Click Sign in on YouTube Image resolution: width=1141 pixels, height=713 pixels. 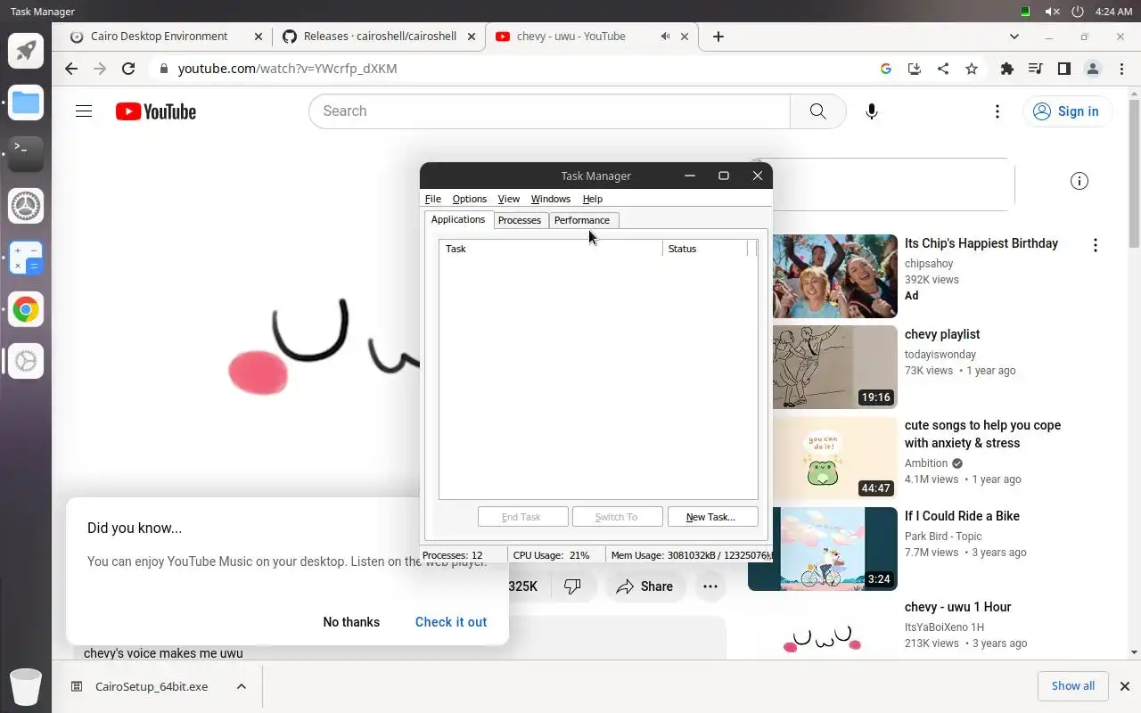(1066, 111)
